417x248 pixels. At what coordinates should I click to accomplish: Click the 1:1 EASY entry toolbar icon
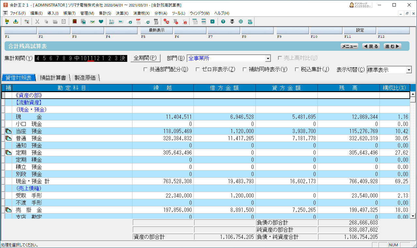tap(112, 22)
